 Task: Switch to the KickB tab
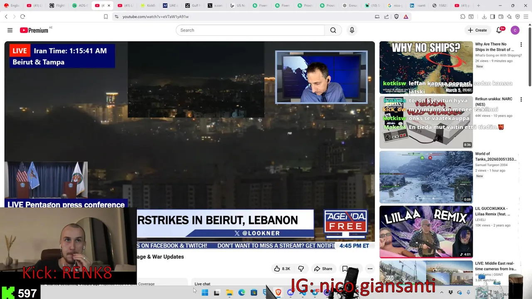[148, 5]
